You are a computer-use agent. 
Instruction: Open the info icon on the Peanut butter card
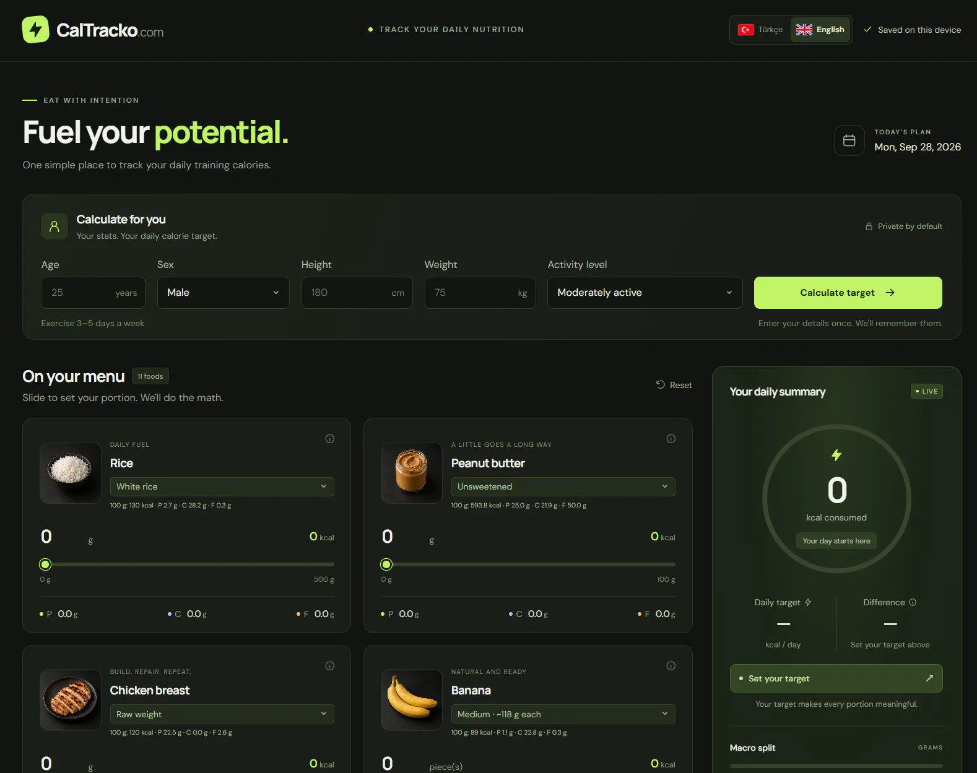coord(671,439)
